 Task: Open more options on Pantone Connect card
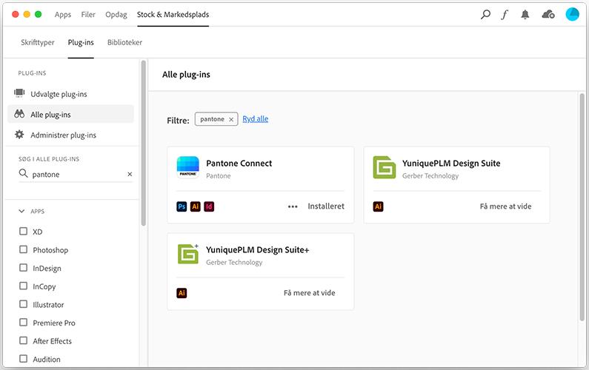(293, 206)
